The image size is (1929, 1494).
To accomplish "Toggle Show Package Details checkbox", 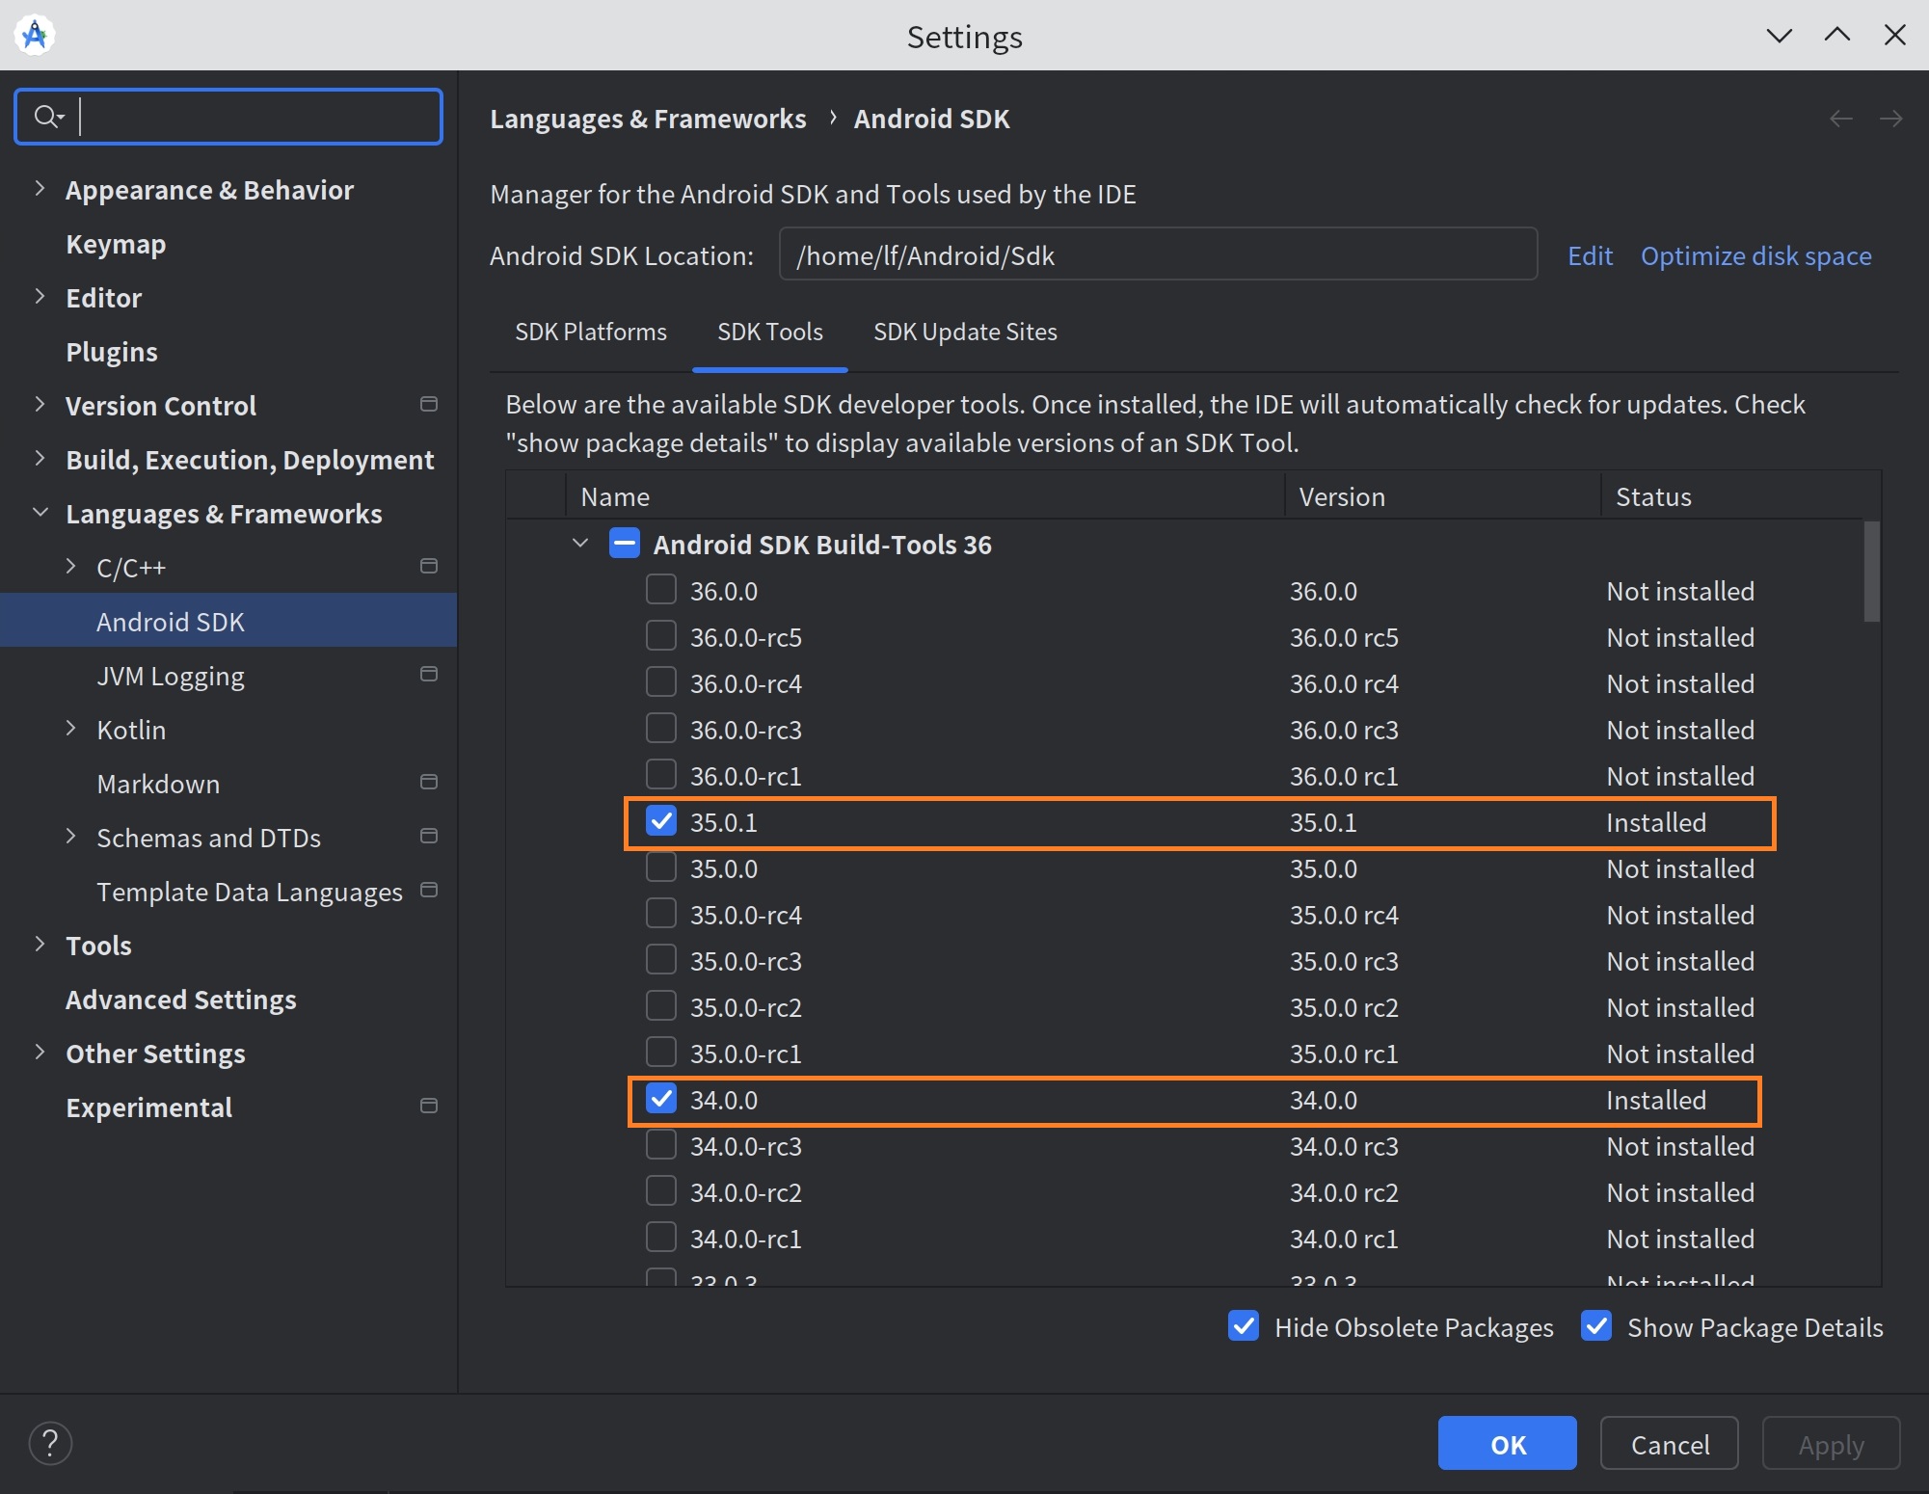I will (x=1596, y=1326).
